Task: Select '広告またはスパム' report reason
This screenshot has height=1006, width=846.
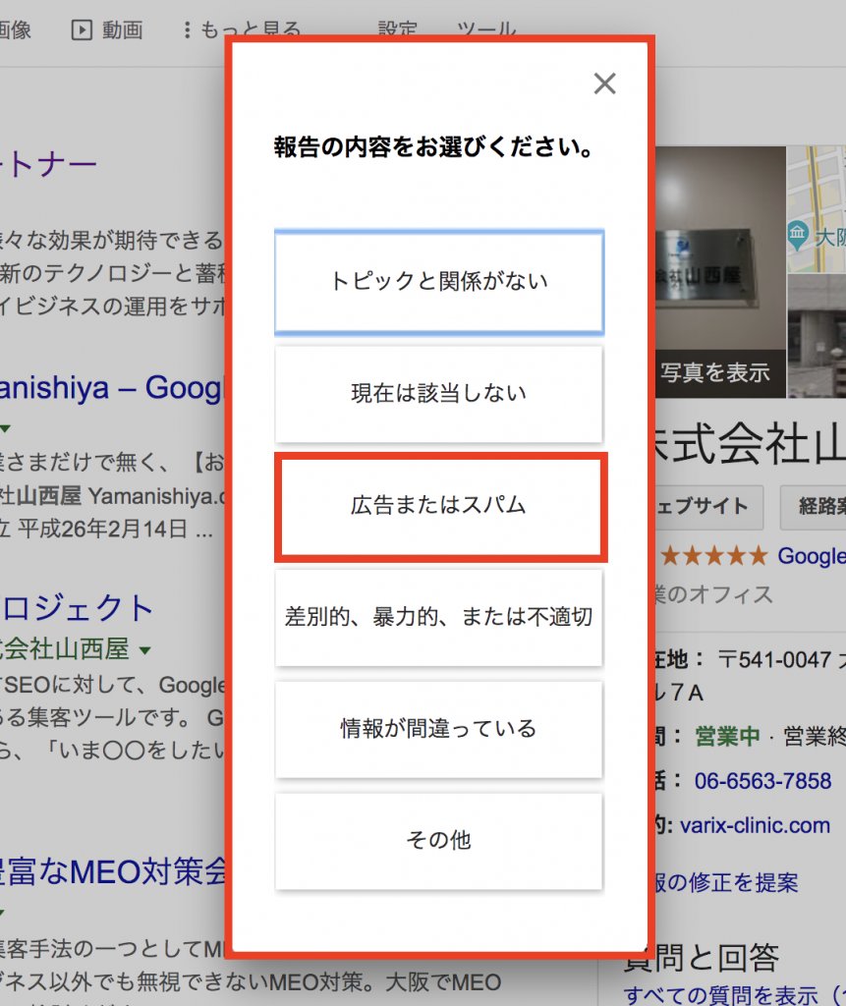Action: pos(439,506)
